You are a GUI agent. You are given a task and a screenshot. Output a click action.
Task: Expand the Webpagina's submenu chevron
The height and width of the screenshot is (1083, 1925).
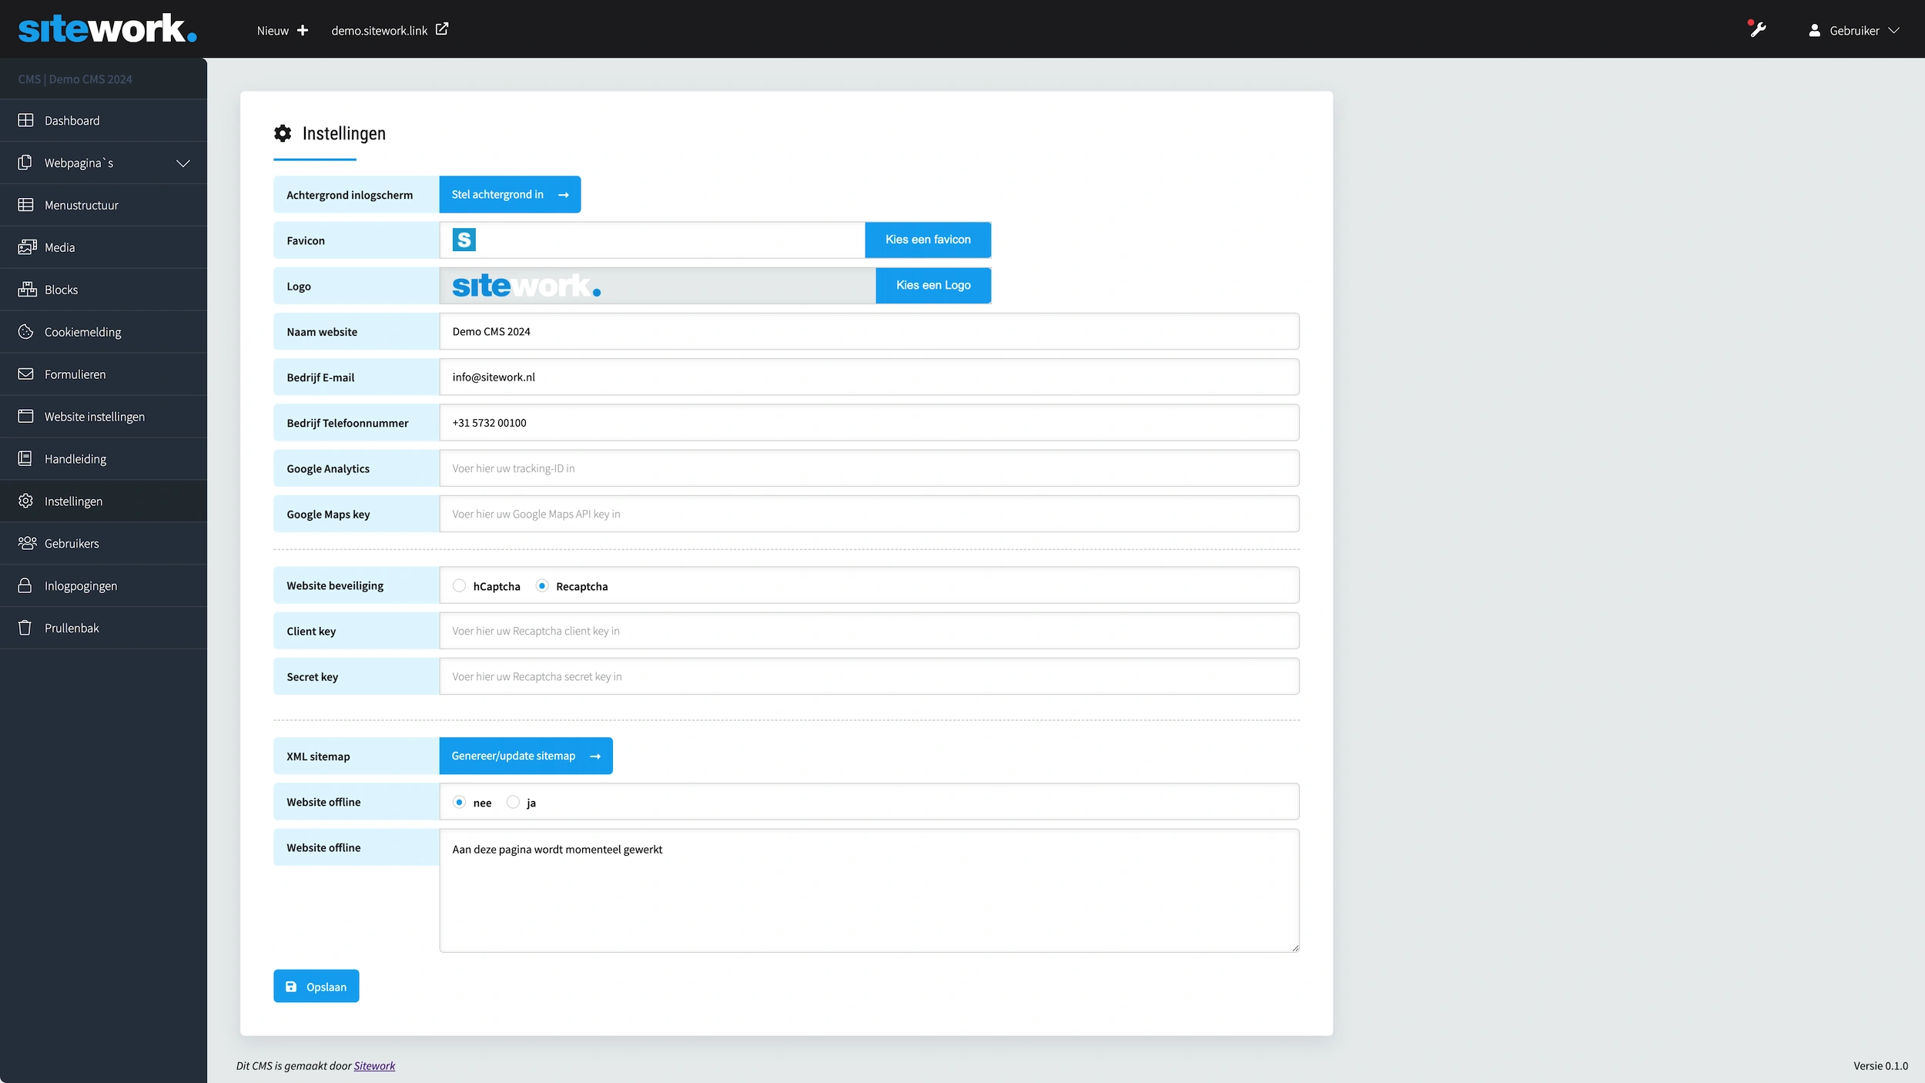(x=183, y=163)
